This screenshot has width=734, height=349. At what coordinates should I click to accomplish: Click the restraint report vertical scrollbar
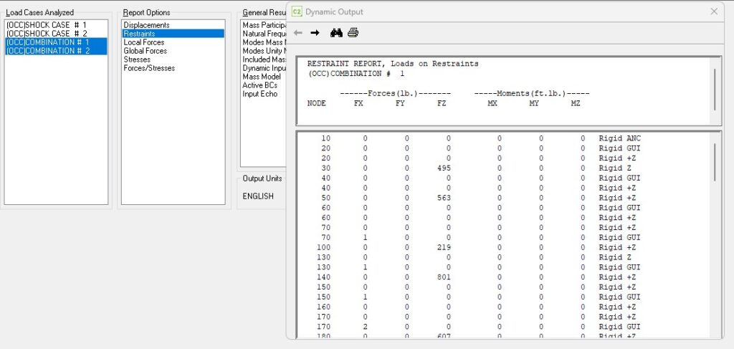[x=714, y=161]
